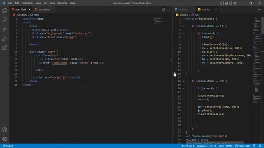The image size is (264, 148).
Task: Open the View menu
Action: pyautogui.click(x=38, y=3)
